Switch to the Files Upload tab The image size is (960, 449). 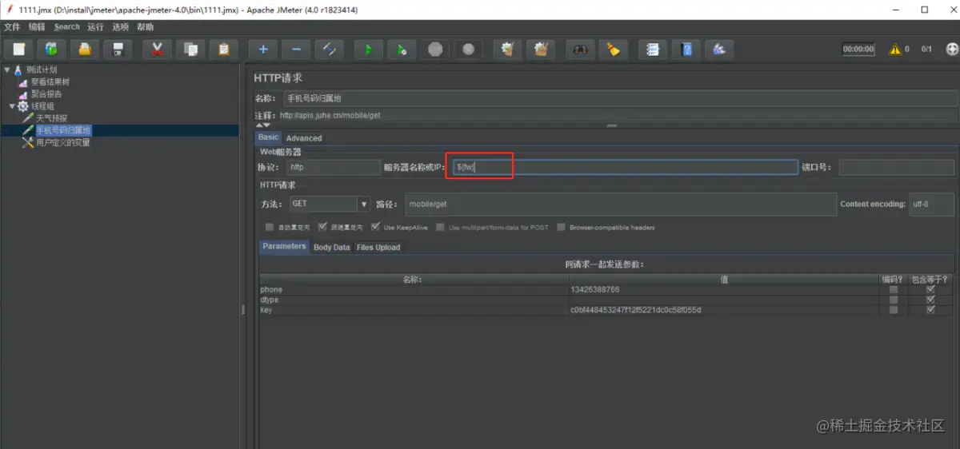[x=378, y=247]
